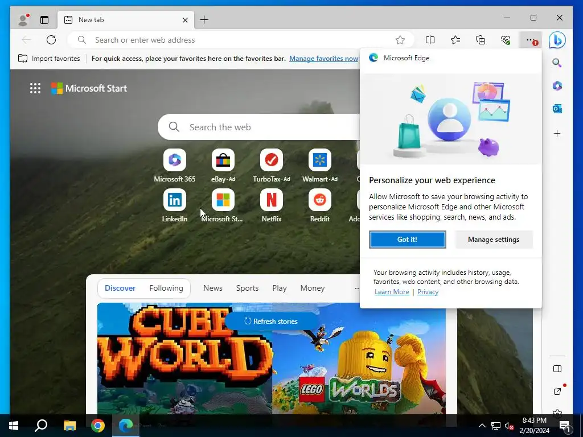Close the New tab tab
The image size is (583, 437).
tap(185, 20)
